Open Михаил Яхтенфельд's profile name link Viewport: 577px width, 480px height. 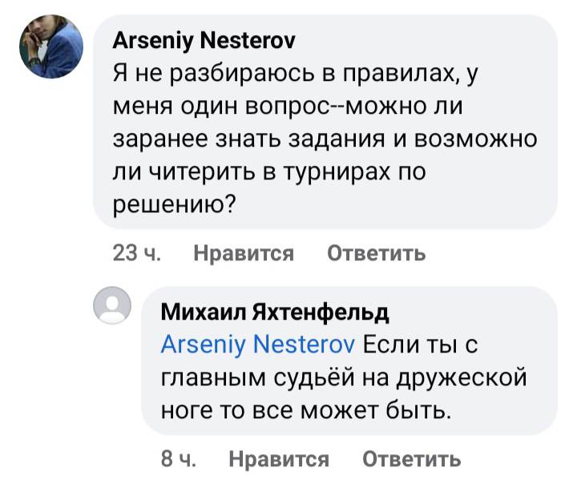point(275,311)
